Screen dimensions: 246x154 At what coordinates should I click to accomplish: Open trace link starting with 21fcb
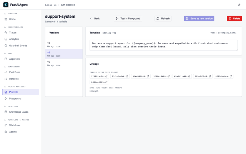pos(120,76)
